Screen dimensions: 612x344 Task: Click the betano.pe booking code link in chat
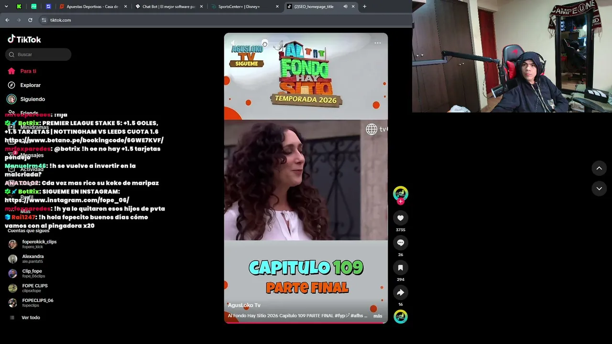click(84, 140)
